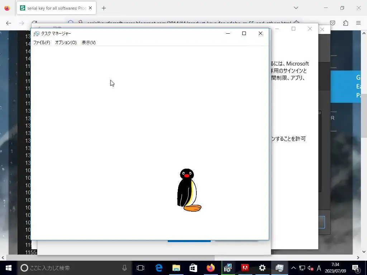The height and width of the screenshot is (275, 367).
Task: Toggle the IME input mode indicator A
Action: [x=319, y=268]
